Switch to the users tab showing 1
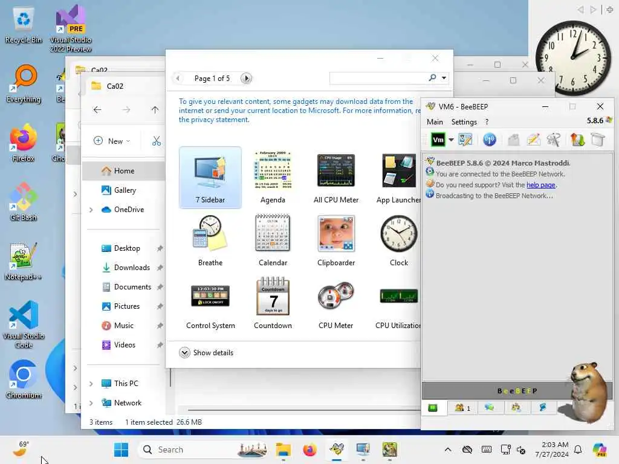 click(462, 408)
